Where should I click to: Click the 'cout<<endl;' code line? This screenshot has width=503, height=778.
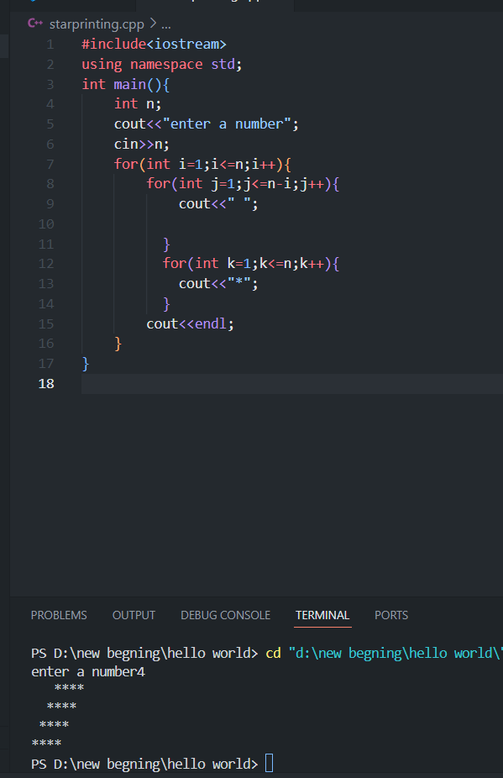190,323
